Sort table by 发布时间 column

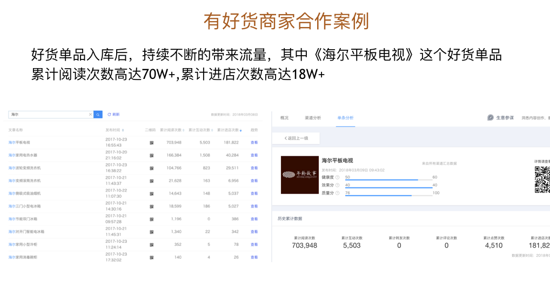pyautogui.click(x=123, y=130)
